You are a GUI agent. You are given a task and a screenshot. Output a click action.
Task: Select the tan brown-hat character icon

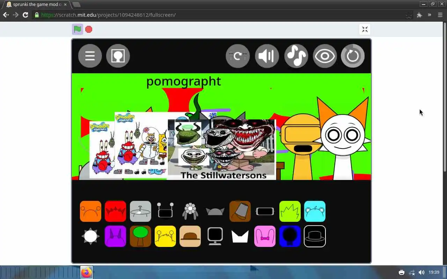[x=190, y=236]
